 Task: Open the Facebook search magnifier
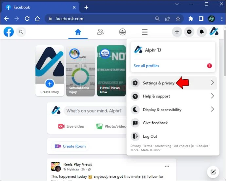(x=21, y=32)
